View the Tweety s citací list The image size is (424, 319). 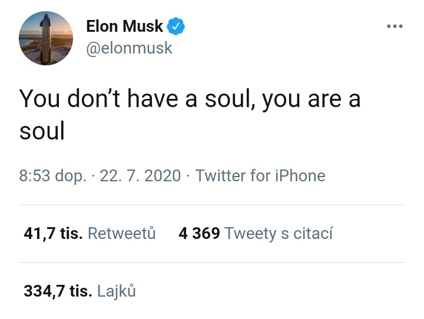279,234
